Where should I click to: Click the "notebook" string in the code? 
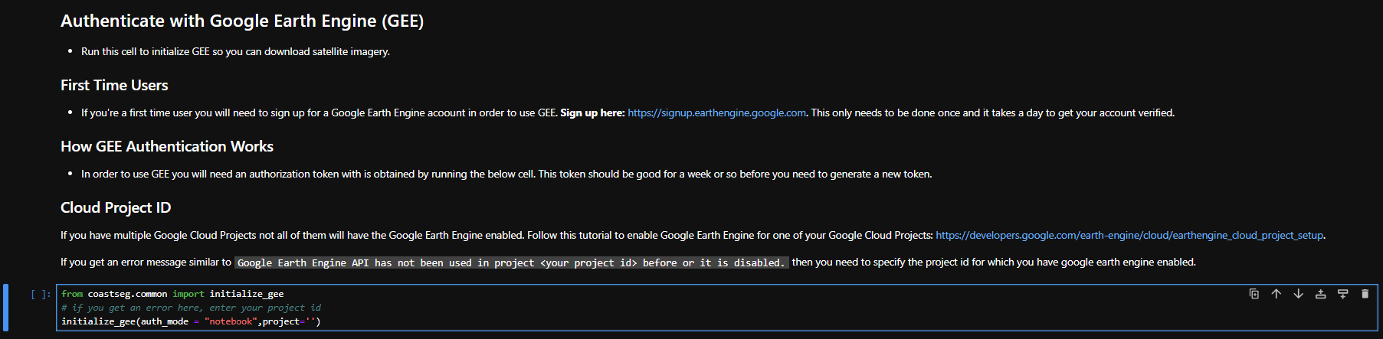[230, 322]
